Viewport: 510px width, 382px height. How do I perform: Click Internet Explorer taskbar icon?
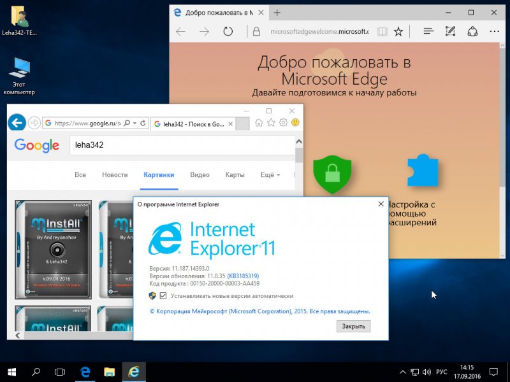click(134, 372)
